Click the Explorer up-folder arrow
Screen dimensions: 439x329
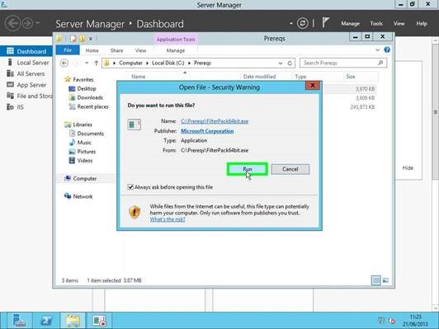96,63
